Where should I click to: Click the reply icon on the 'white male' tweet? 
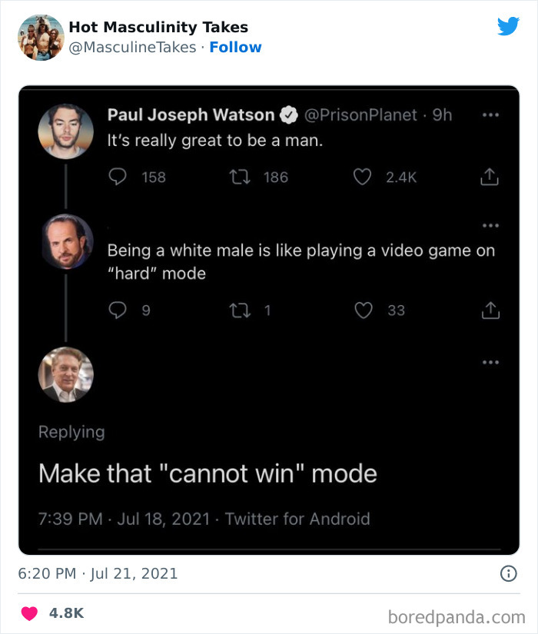(116, 310)
